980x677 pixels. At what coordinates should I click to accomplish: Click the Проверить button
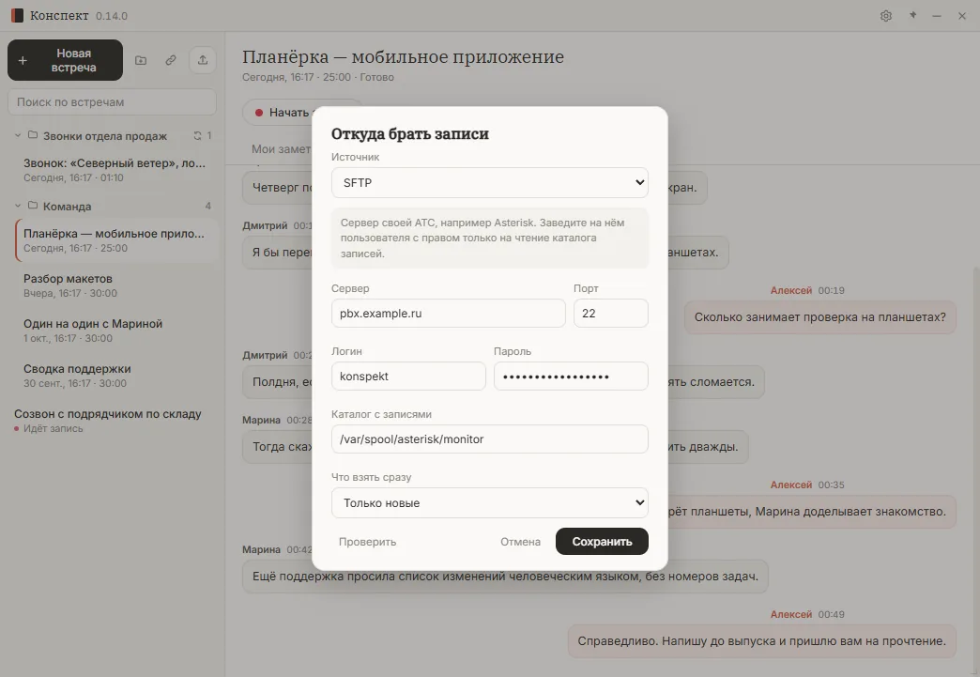368,542
